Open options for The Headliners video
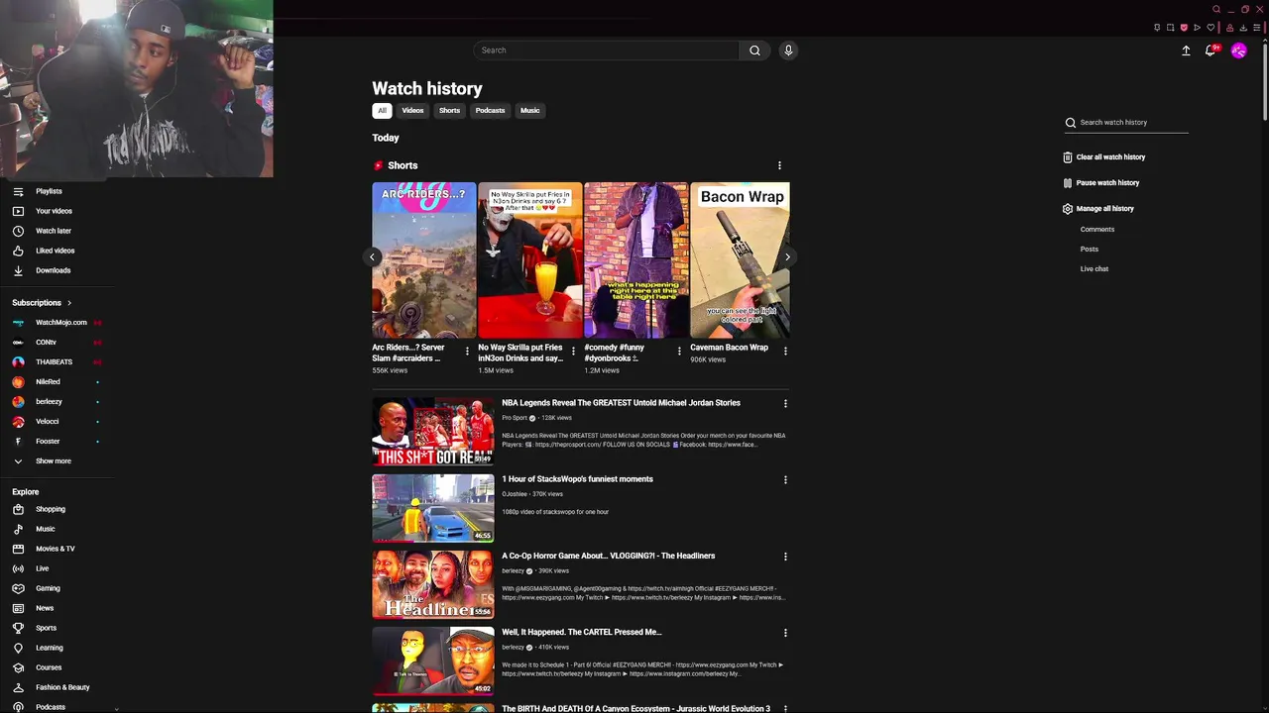Image resolution: width=1269 pixels, height=713 pixels. click(x=785, y=557)
